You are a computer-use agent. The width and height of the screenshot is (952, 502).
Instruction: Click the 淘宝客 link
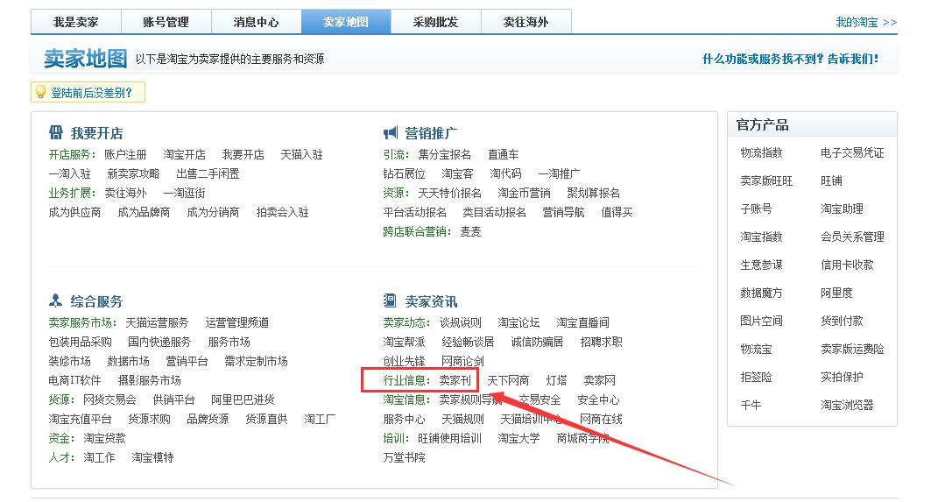[457, 173]
